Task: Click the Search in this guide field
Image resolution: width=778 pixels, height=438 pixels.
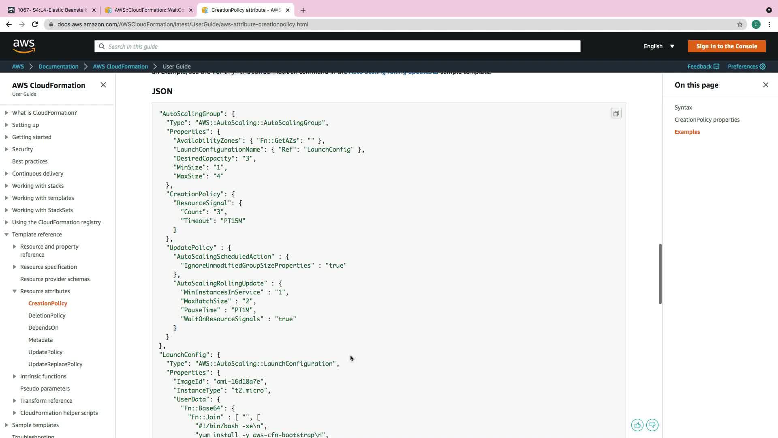Action: (x=337, y=46)
